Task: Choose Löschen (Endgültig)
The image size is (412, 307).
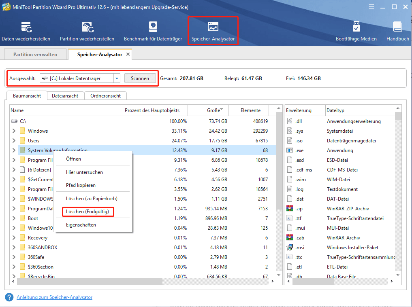Action: click(x=93, y=212)
